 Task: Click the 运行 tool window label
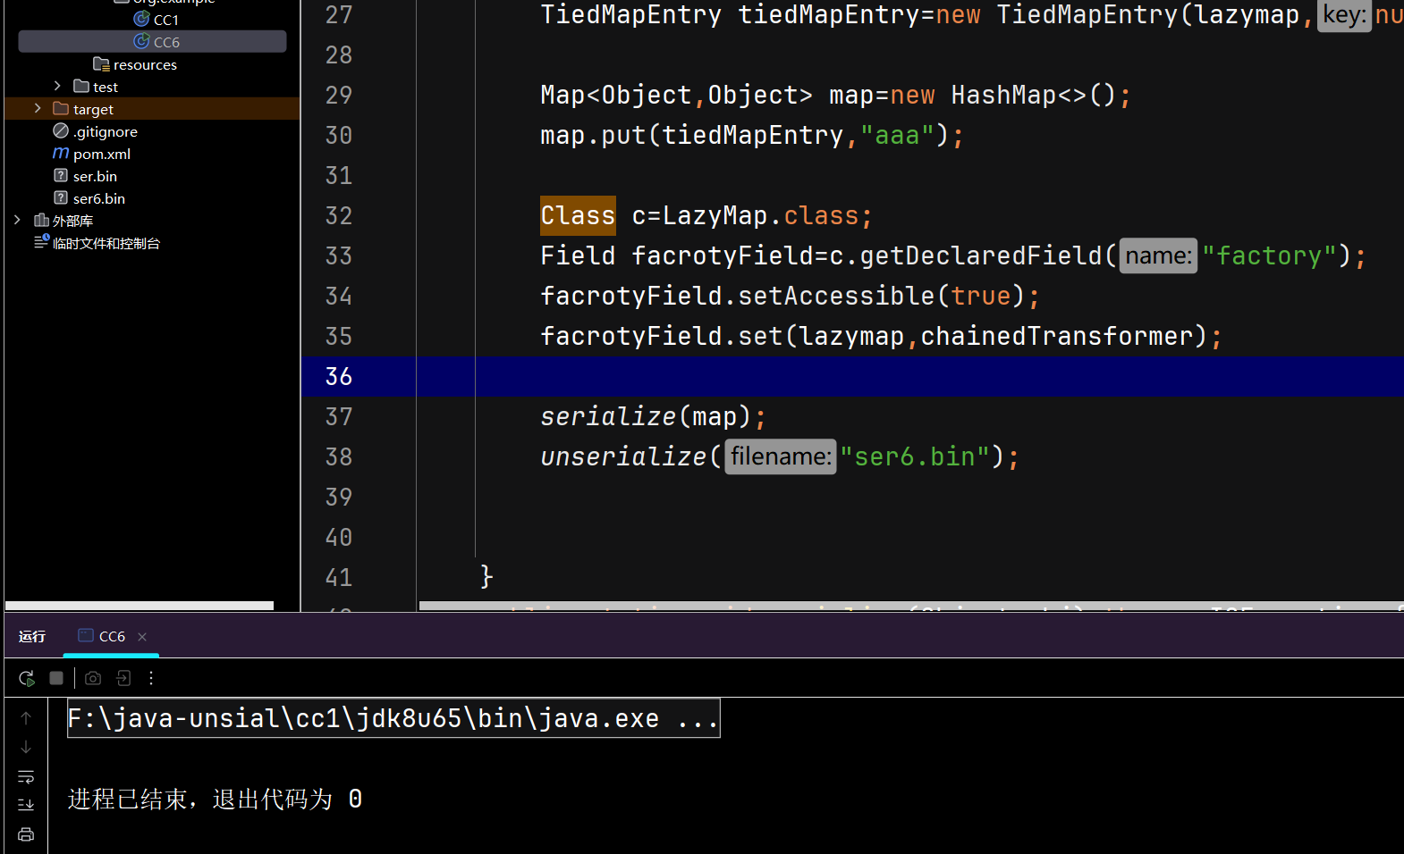32,636
